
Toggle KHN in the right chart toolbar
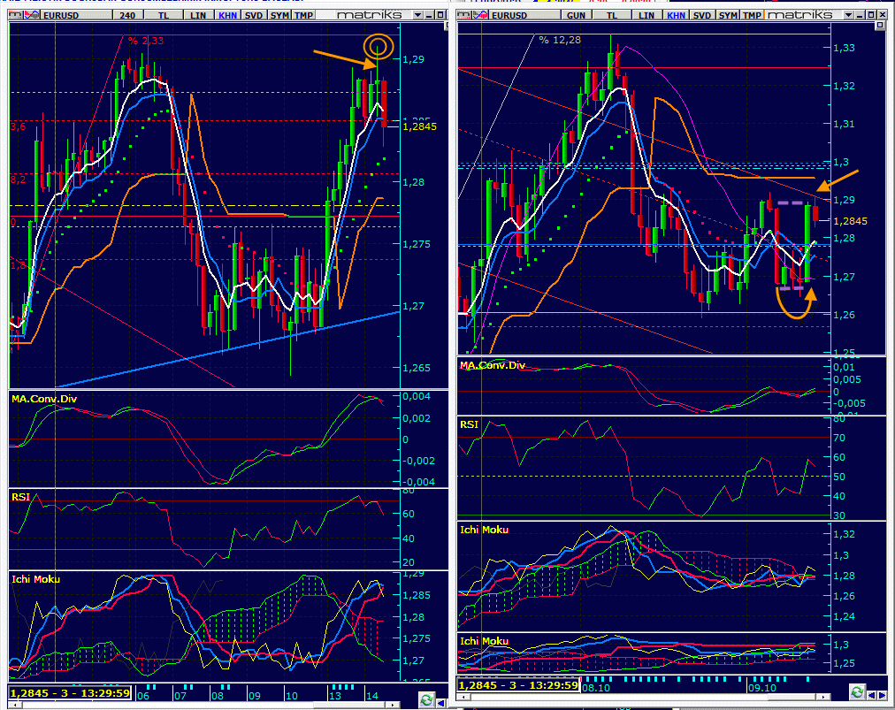677,15
